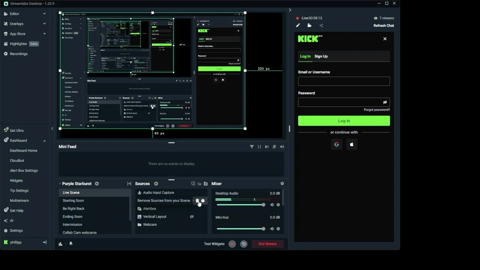Adjust the Mic/Aux volume slider
Image resolution: width=480 pixels, height=270 pixels.
coord(241,229)
